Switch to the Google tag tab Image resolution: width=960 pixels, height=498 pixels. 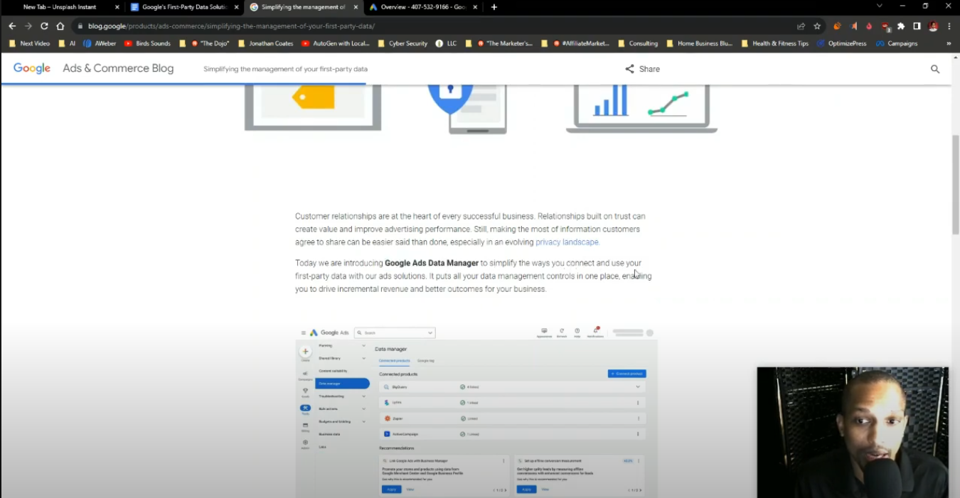coord(426,361)
